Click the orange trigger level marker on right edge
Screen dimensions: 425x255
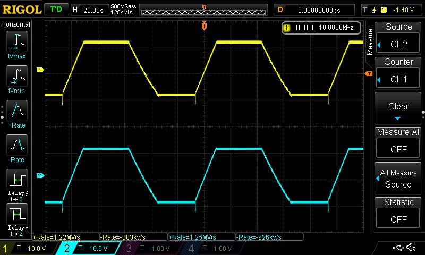point(369,74)
